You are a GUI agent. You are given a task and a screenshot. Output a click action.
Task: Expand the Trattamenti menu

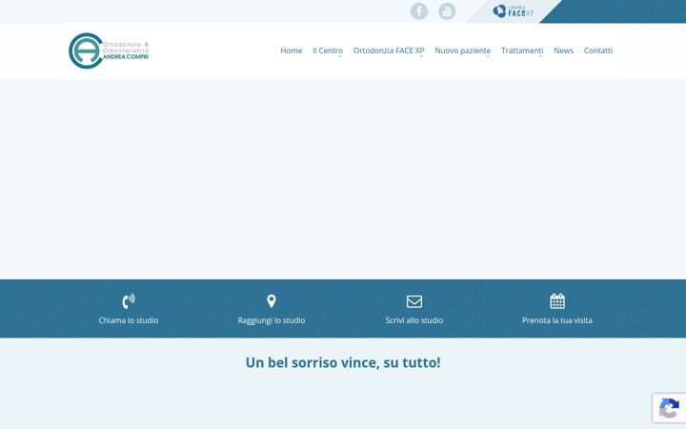[x=522, y=51]
